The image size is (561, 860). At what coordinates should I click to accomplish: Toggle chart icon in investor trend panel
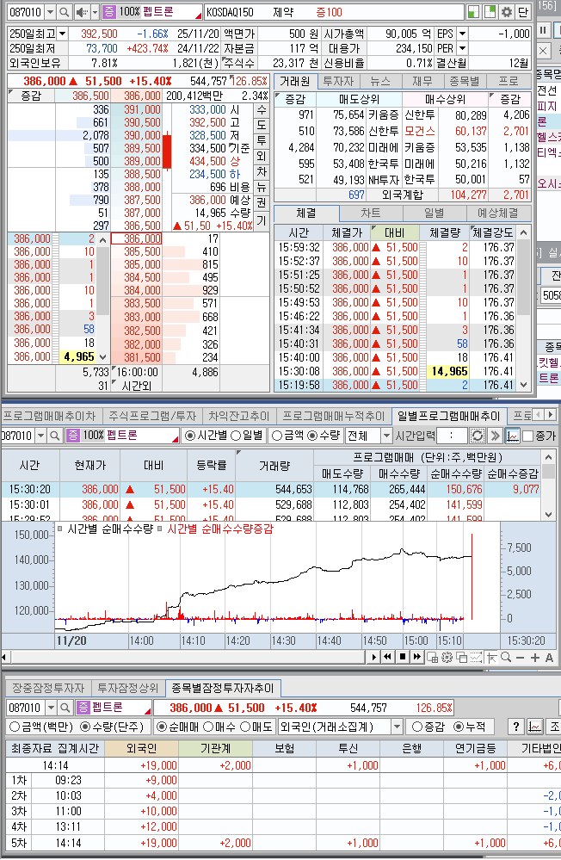(534, 727)
